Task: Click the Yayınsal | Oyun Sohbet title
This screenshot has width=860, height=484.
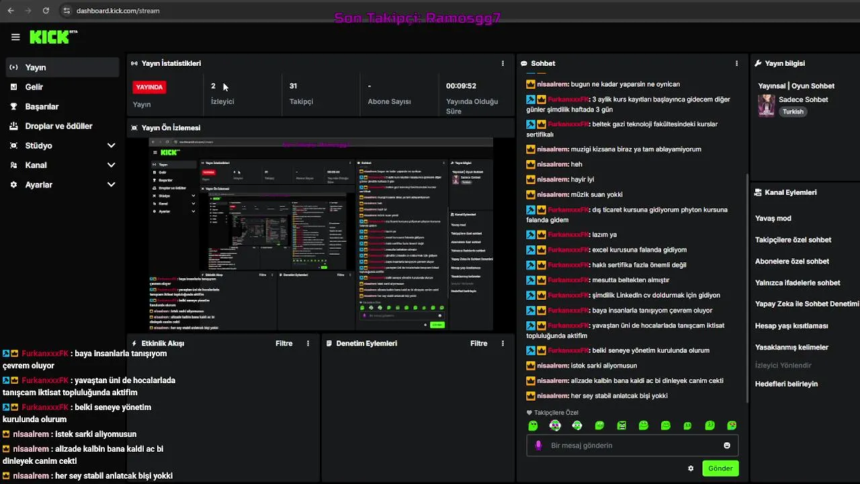Action: click(x=796, y=86)
